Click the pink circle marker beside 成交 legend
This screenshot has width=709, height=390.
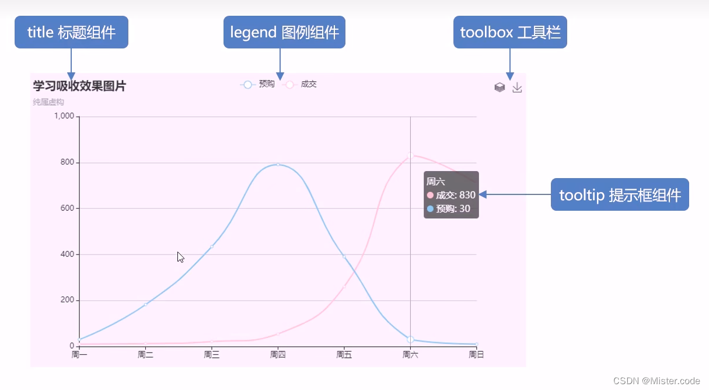click(289, 84)
